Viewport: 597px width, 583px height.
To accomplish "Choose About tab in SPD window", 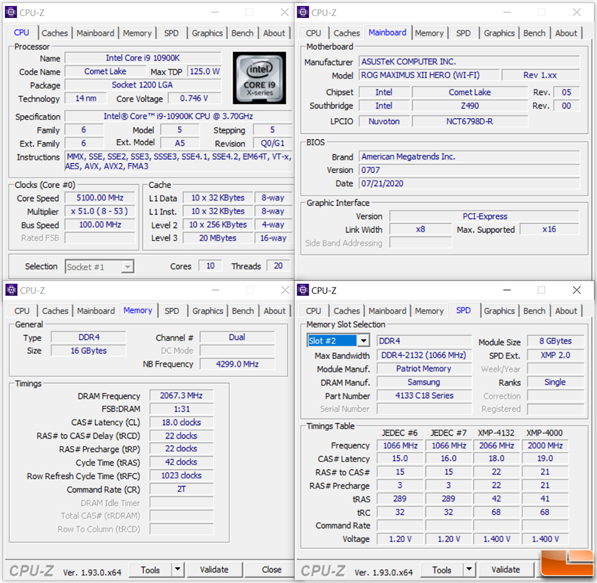I will click(566, 311).
